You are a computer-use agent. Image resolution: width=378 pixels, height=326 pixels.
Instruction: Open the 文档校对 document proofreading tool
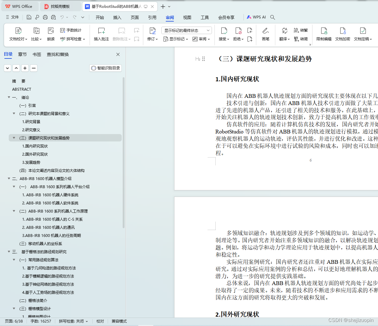click(x=18, y=34)
